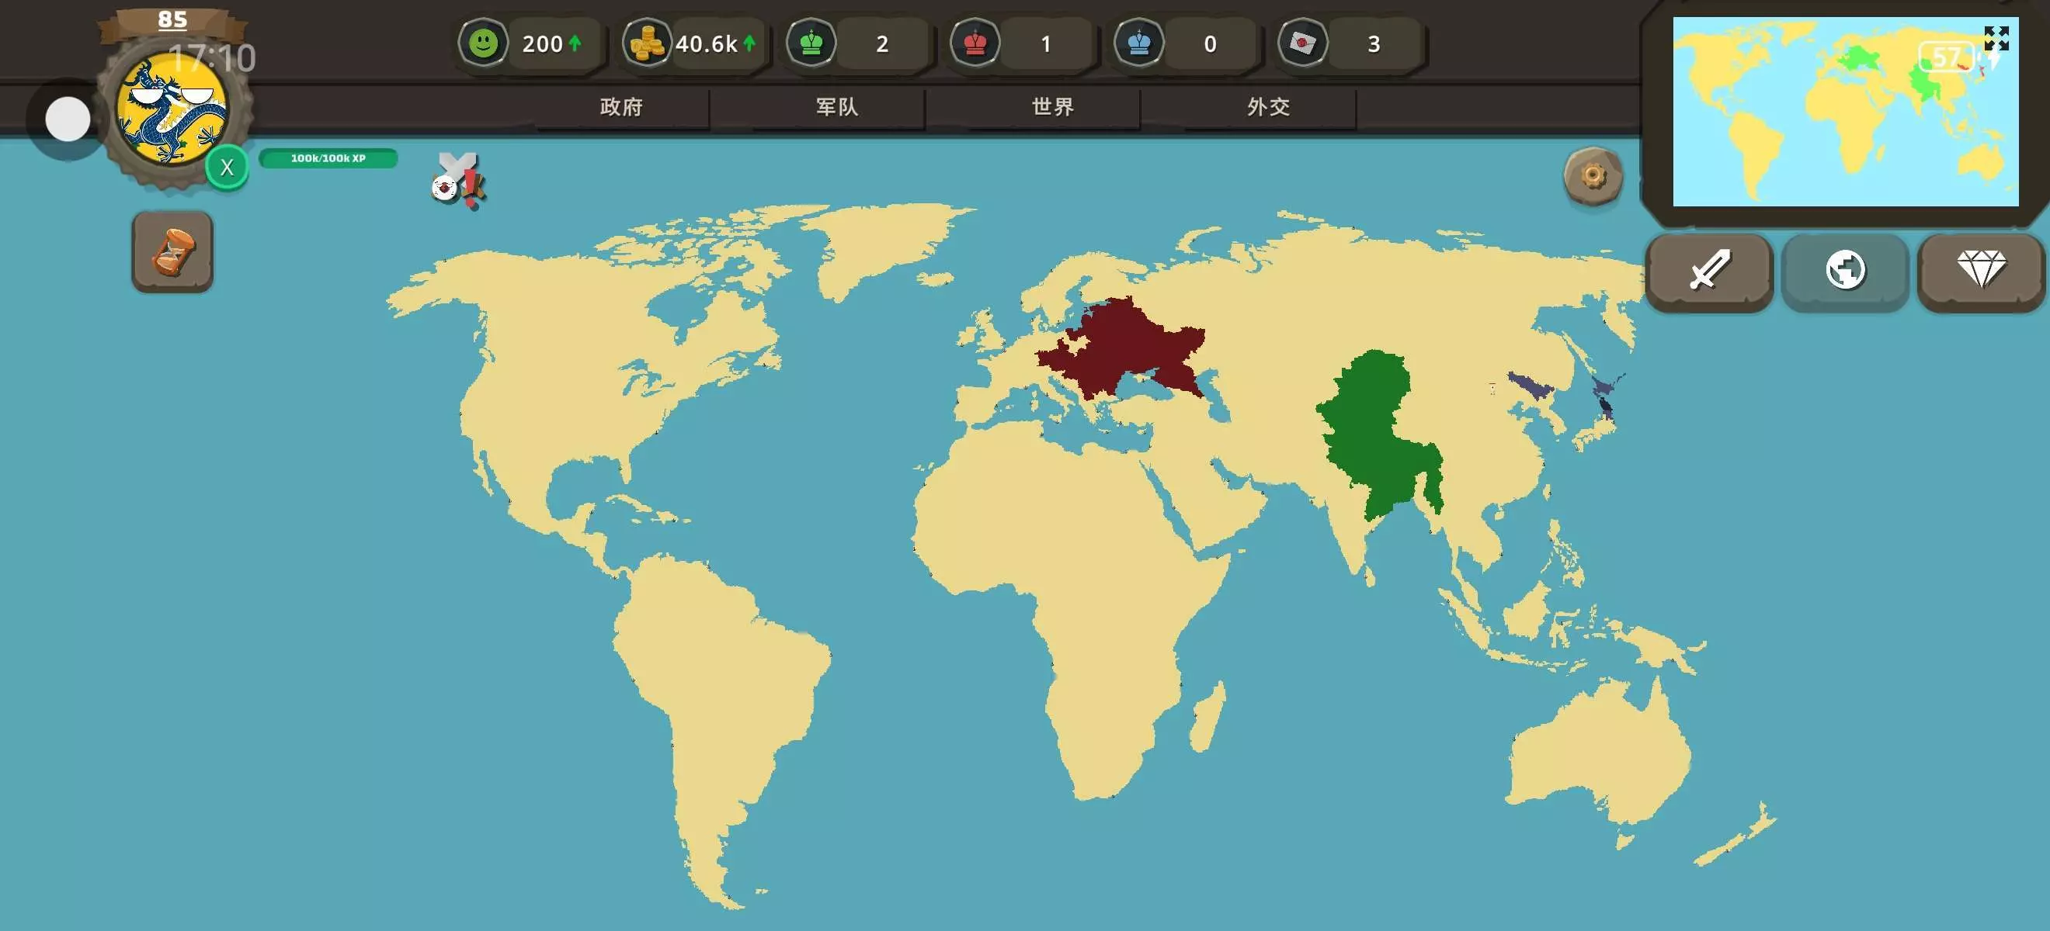Open the 外交 diplomacy menu
The image size is (2050, 931).
point(1269,106)
